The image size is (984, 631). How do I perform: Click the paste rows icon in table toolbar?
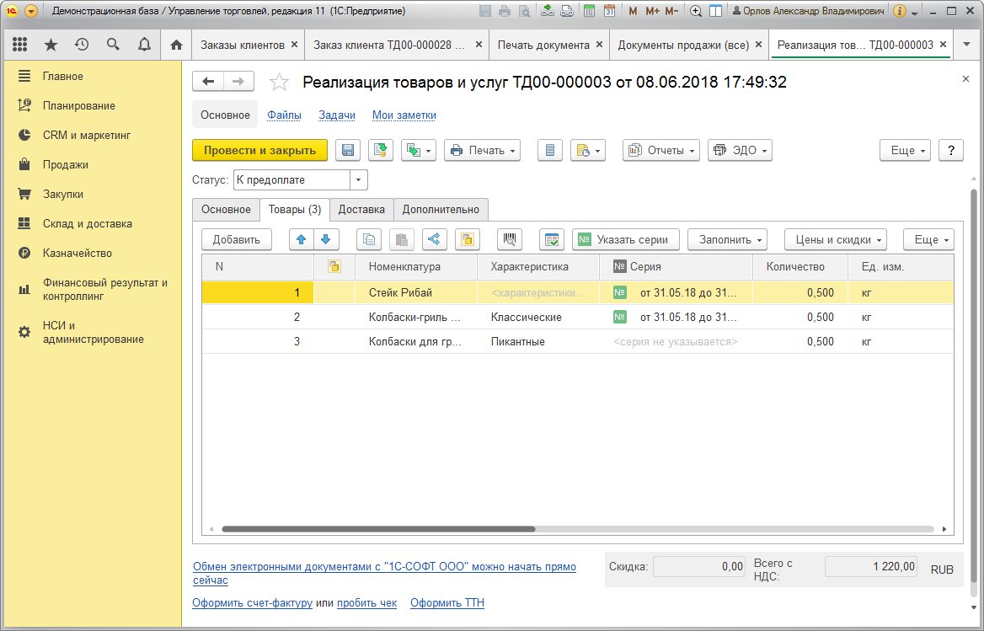tap(402, 239)
